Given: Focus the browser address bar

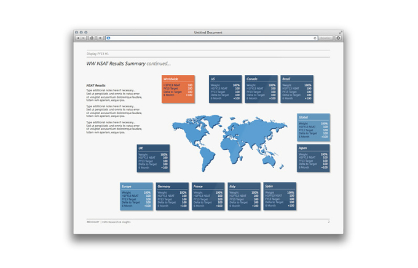Looking at the screenshot, I should tap(211, 38).
